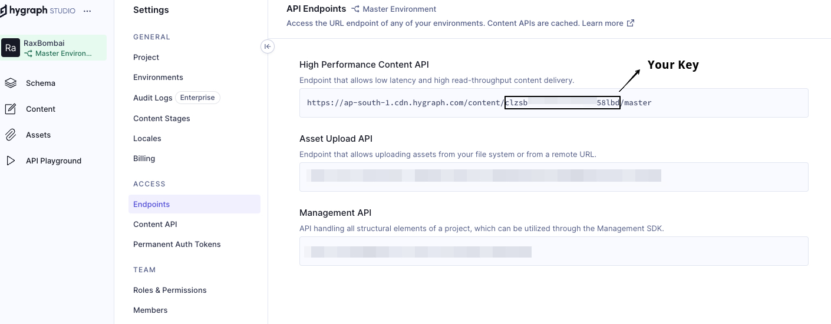Open Locales settings page
831x324 pixels.
(x=147, y=138)
